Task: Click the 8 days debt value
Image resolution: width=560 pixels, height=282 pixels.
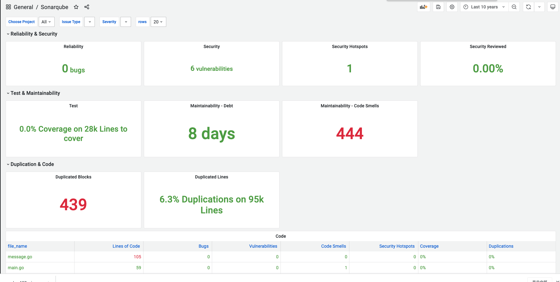Action: pos(212,134)
